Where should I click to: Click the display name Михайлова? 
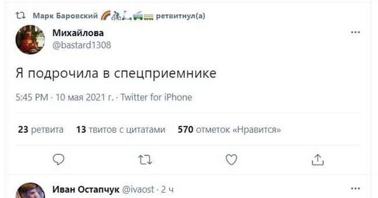78,33
